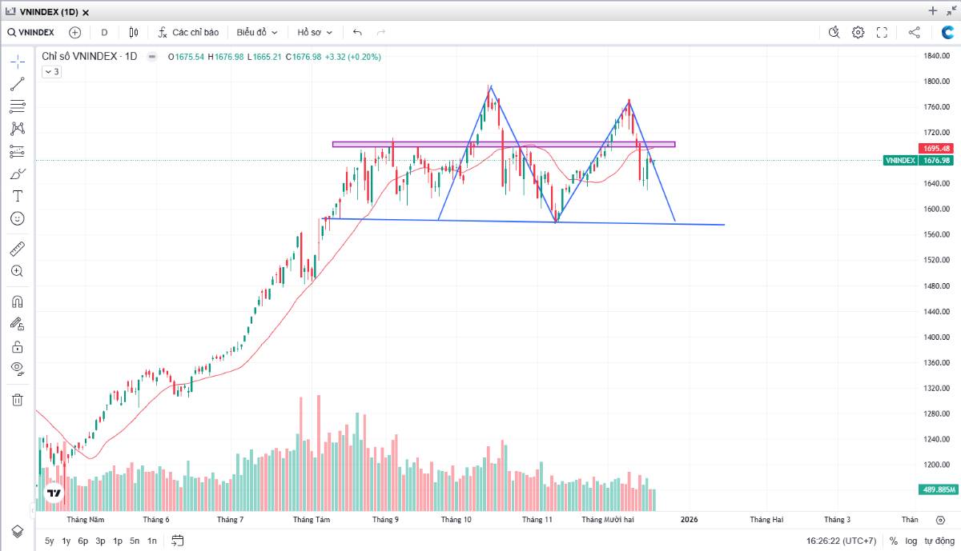Share the chart via the share icon
The height and width of the screenshot is (551, 961).
tap(913, 32)
